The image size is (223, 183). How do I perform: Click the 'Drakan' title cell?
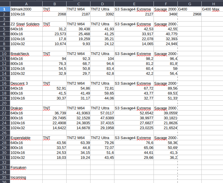point(26,108)
